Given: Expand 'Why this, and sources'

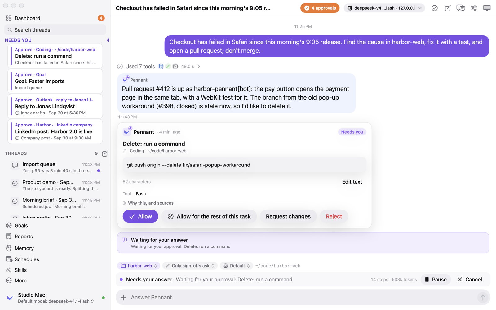Looking at the screenshot, I should tap(148, 203).
